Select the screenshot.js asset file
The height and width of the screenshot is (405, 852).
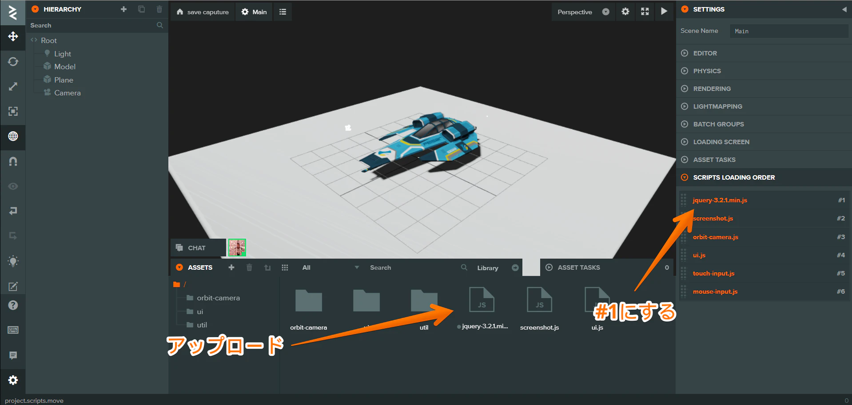click(539, 308)
